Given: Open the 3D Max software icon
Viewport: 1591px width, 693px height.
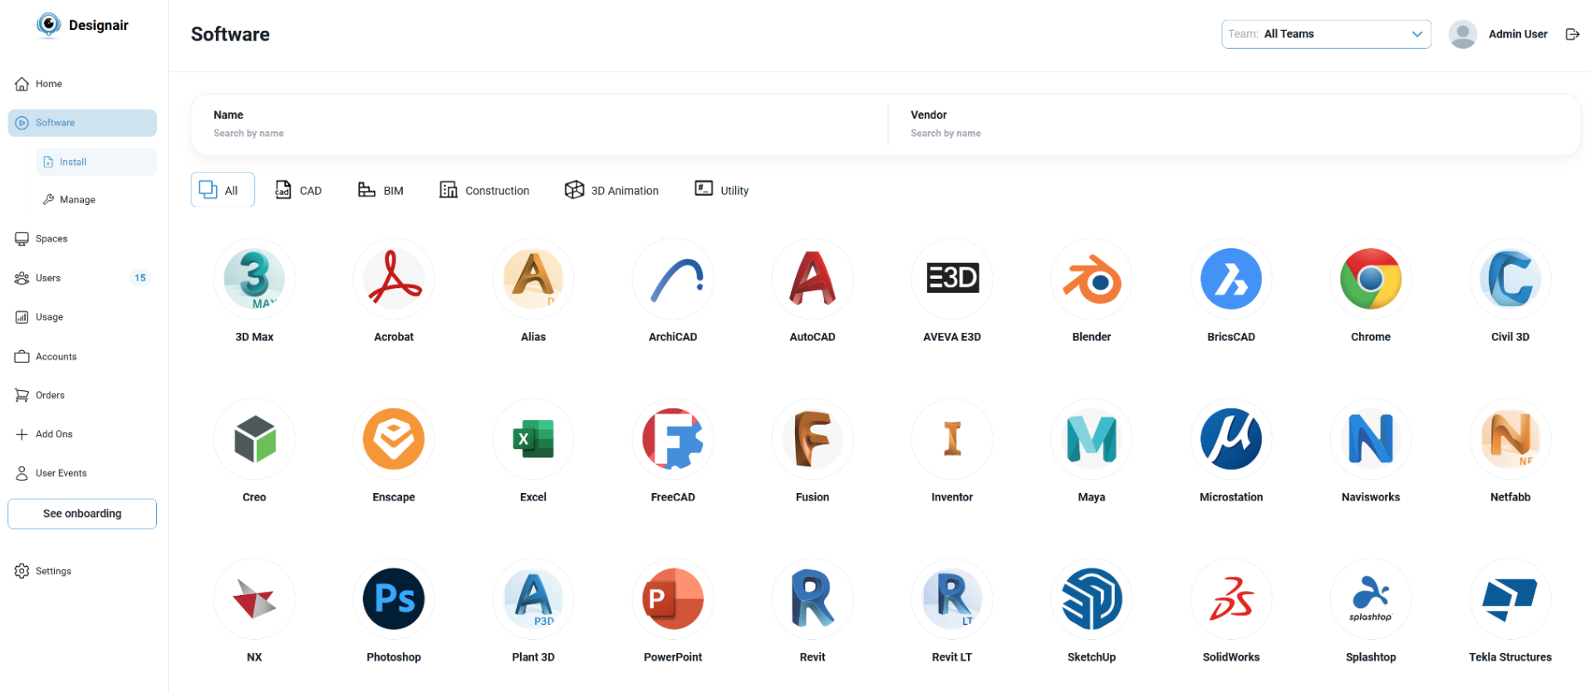Looking at the screenshot, I should [254, 279].
